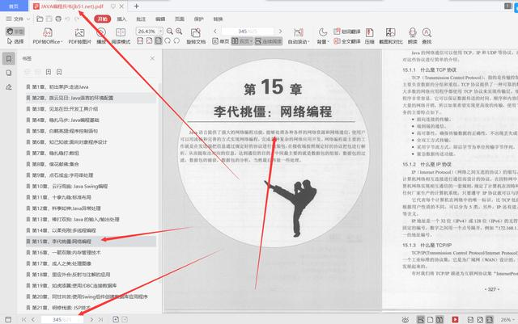The image size is (518, 324).
Task: Click the toolbar page number field 345
Action: 247,31
